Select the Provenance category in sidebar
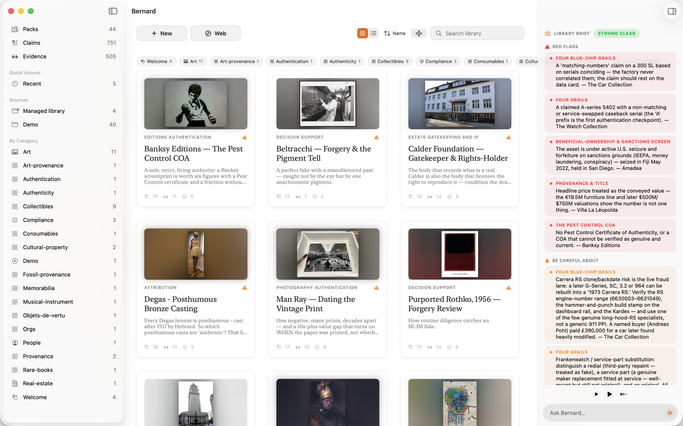The image size is (683, 426). 64,356
